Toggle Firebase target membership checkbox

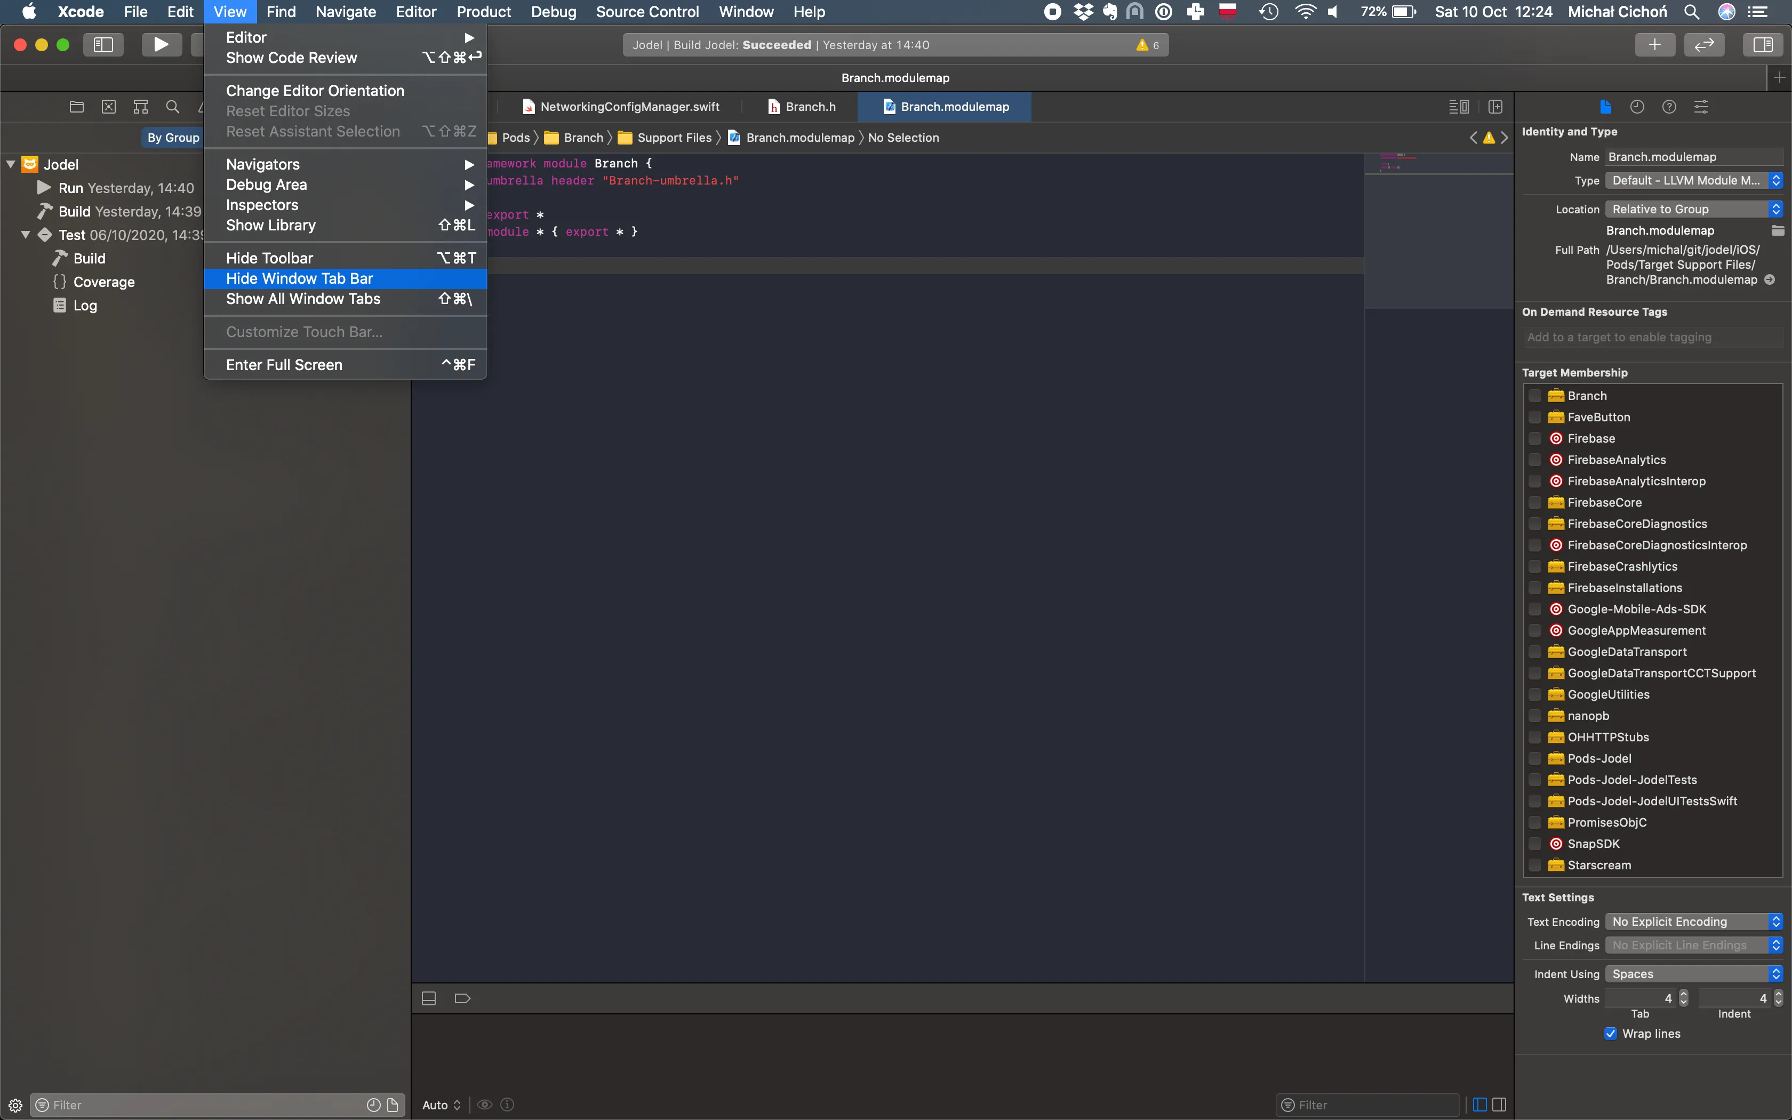pos(1535,438)
